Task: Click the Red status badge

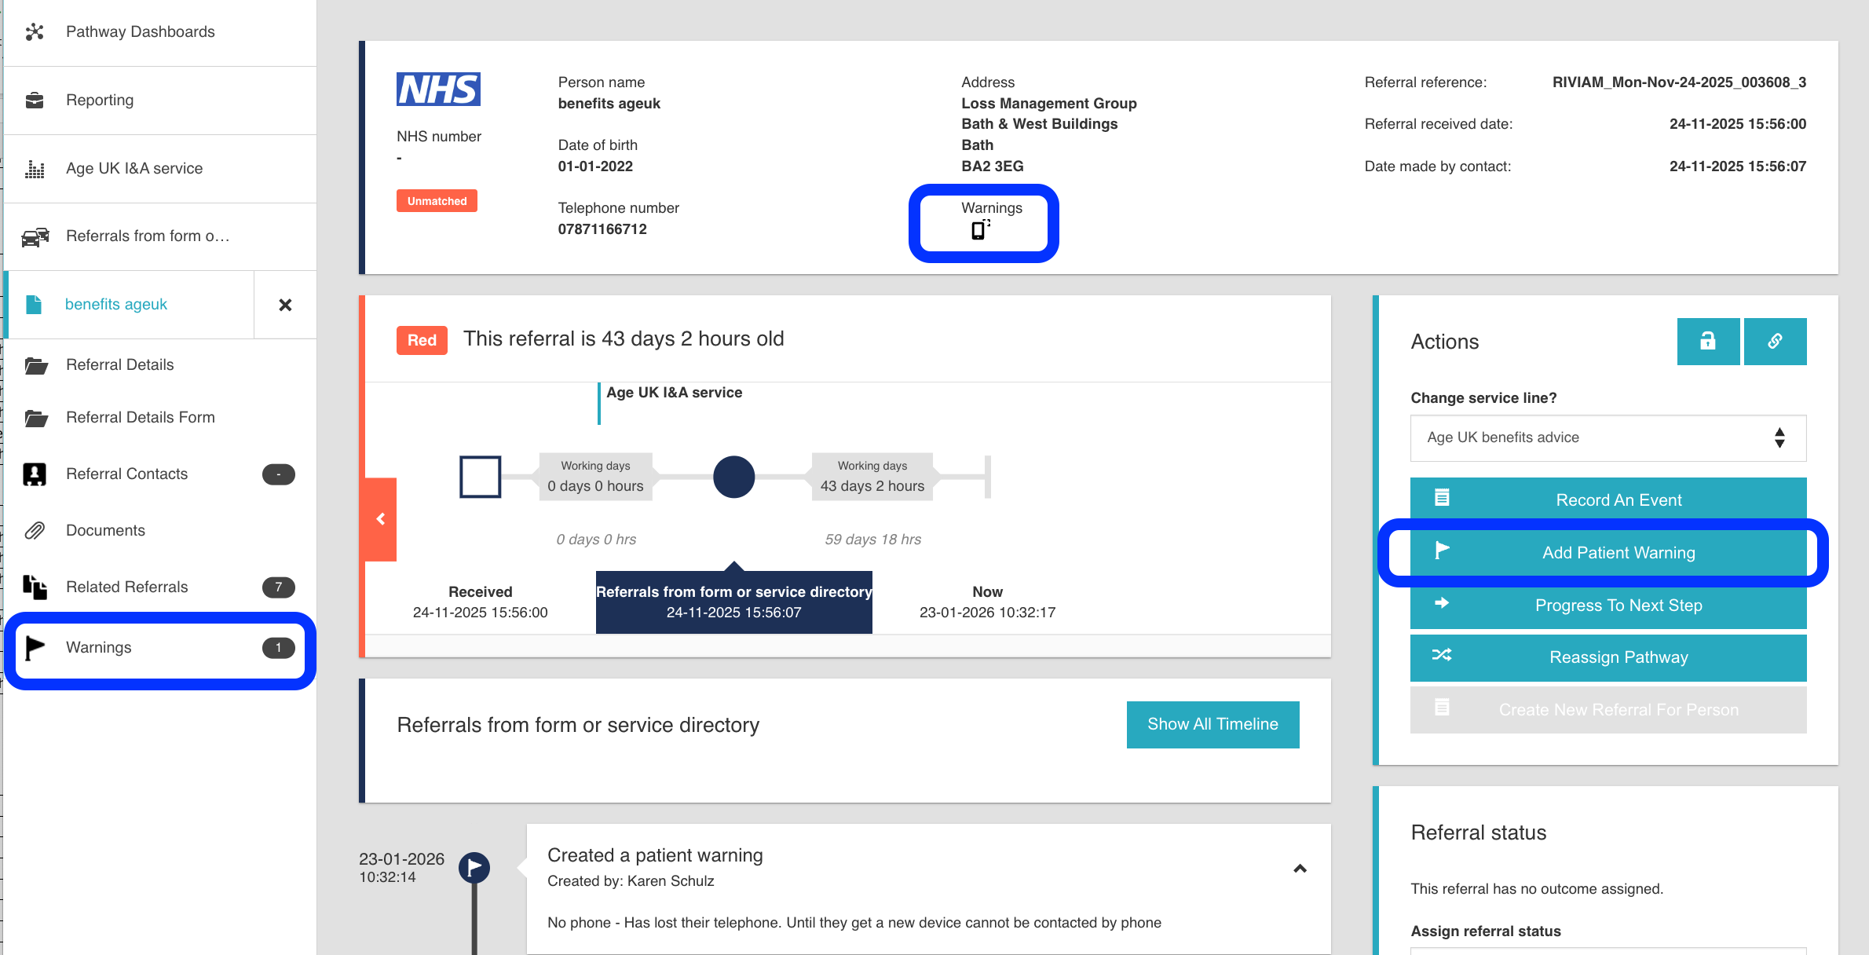Action: coord(422,340)
